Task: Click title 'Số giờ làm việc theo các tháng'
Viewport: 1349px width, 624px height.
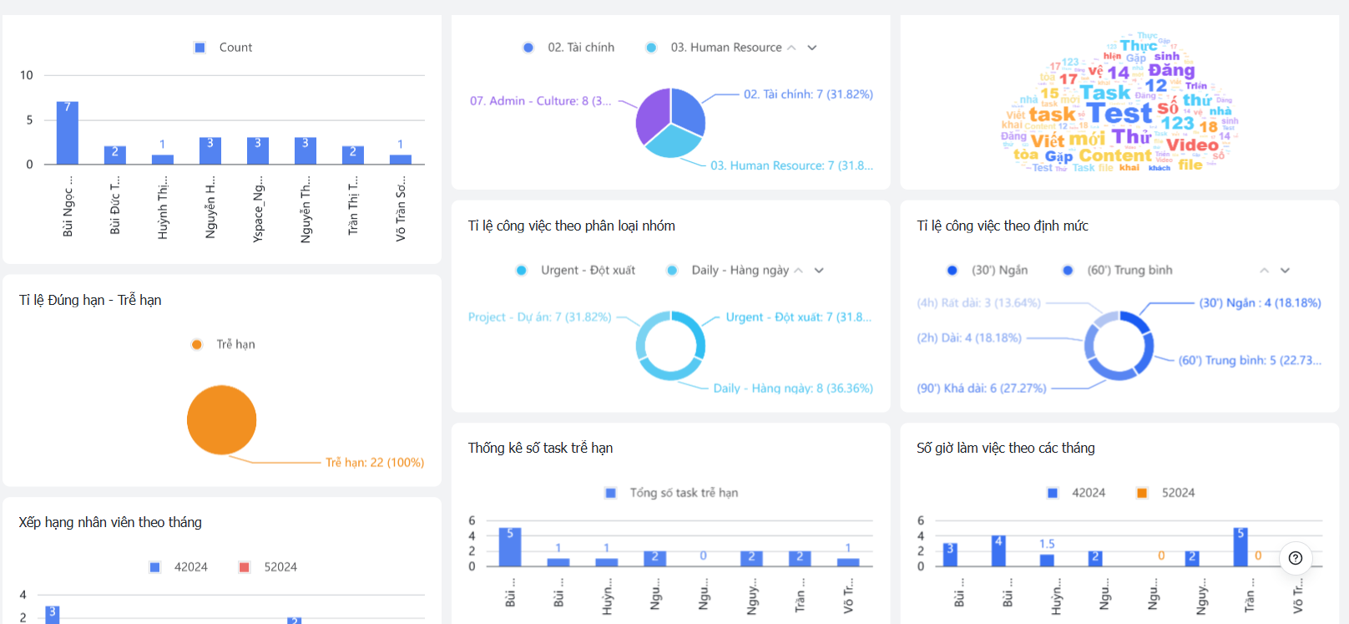Action: (x=1006, y=449)
